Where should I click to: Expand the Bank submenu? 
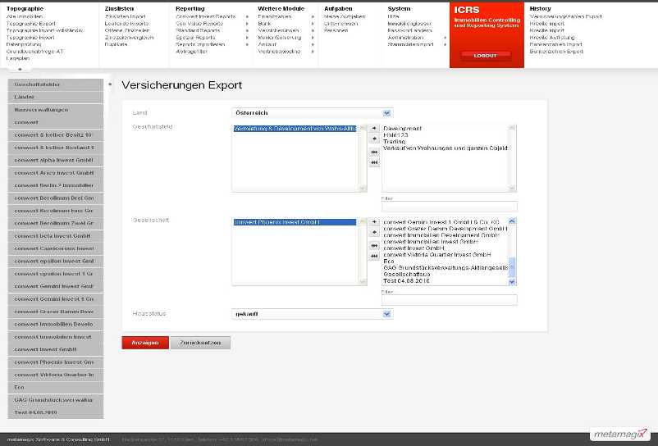point(313,24)
